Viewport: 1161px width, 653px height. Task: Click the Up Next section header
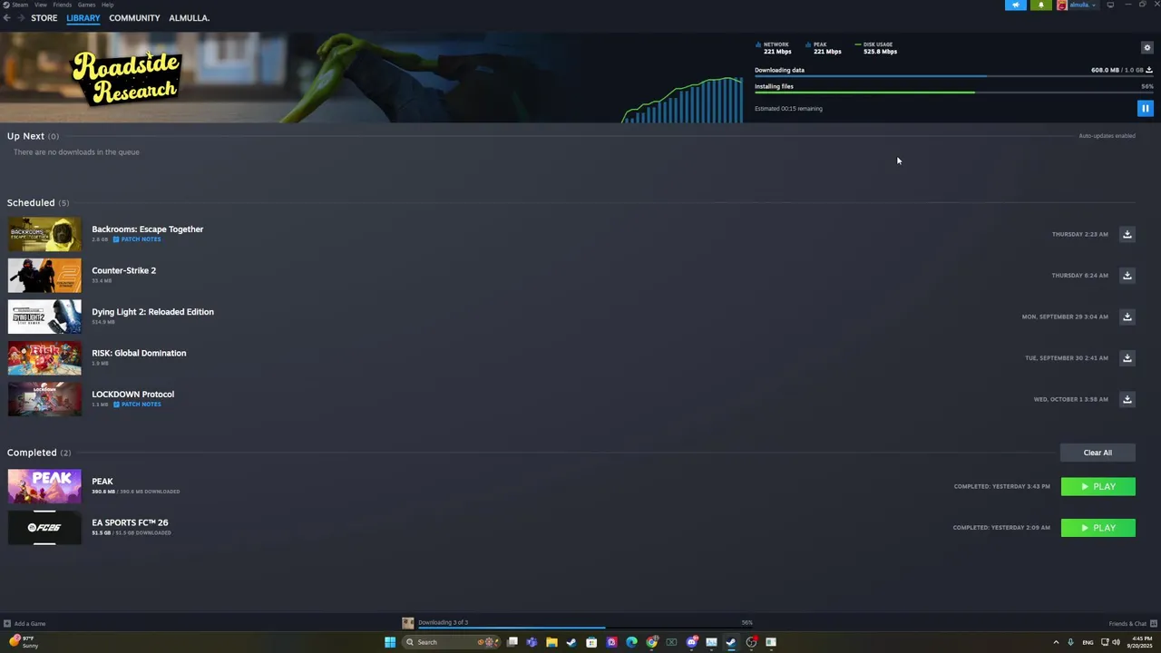[x=33, y=136]
